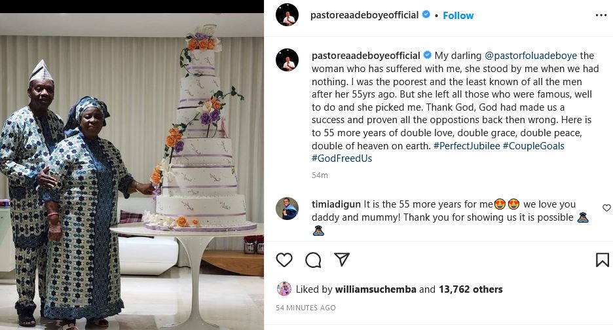This screenshot has height=330, width=613.
Task: Like the post with the heart icon
Action: (284, 260)
